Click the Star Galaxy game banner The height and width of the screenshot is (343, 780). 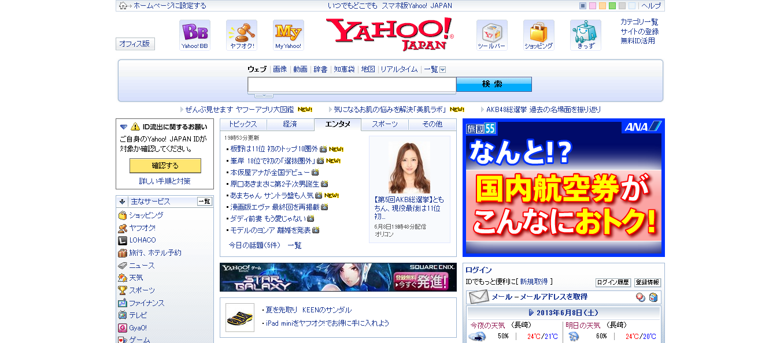(338, 277)
